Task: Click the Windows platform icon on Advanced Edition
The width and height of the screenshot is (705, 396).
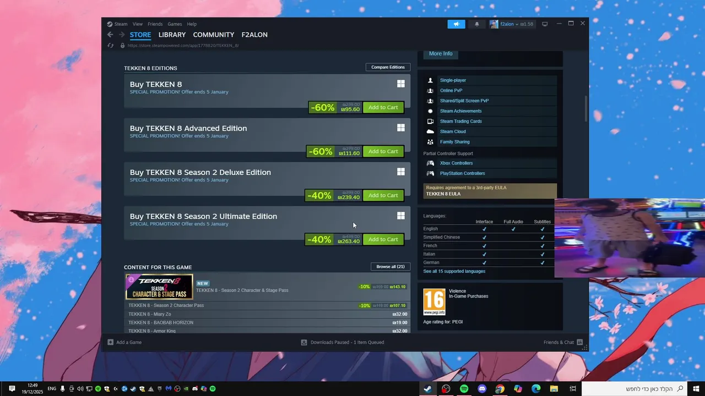Action: [401, 128]
